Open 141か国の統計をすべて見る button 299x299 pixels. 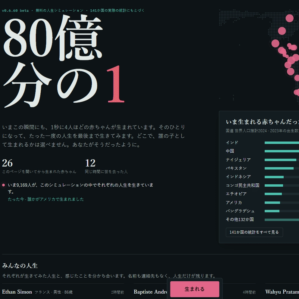(x=254, y=232)
